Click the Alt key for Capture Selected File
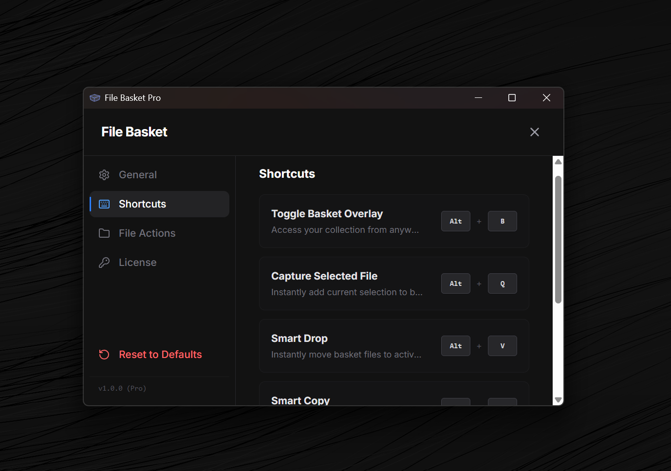 (456, 283)
